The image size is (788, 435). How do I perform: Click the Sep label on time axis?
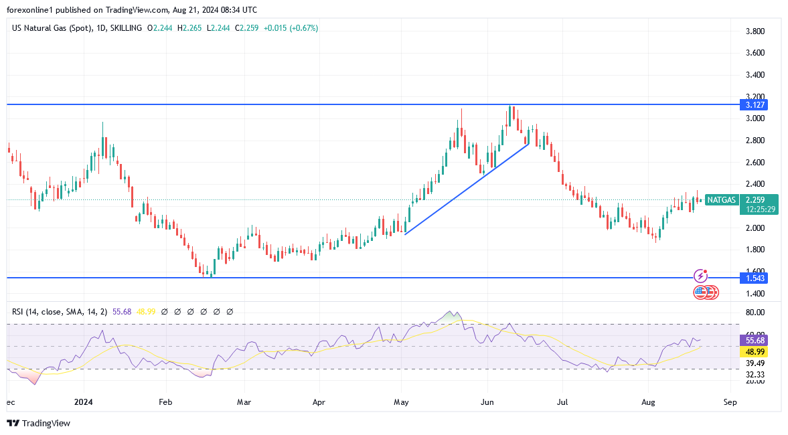point(730,402)
